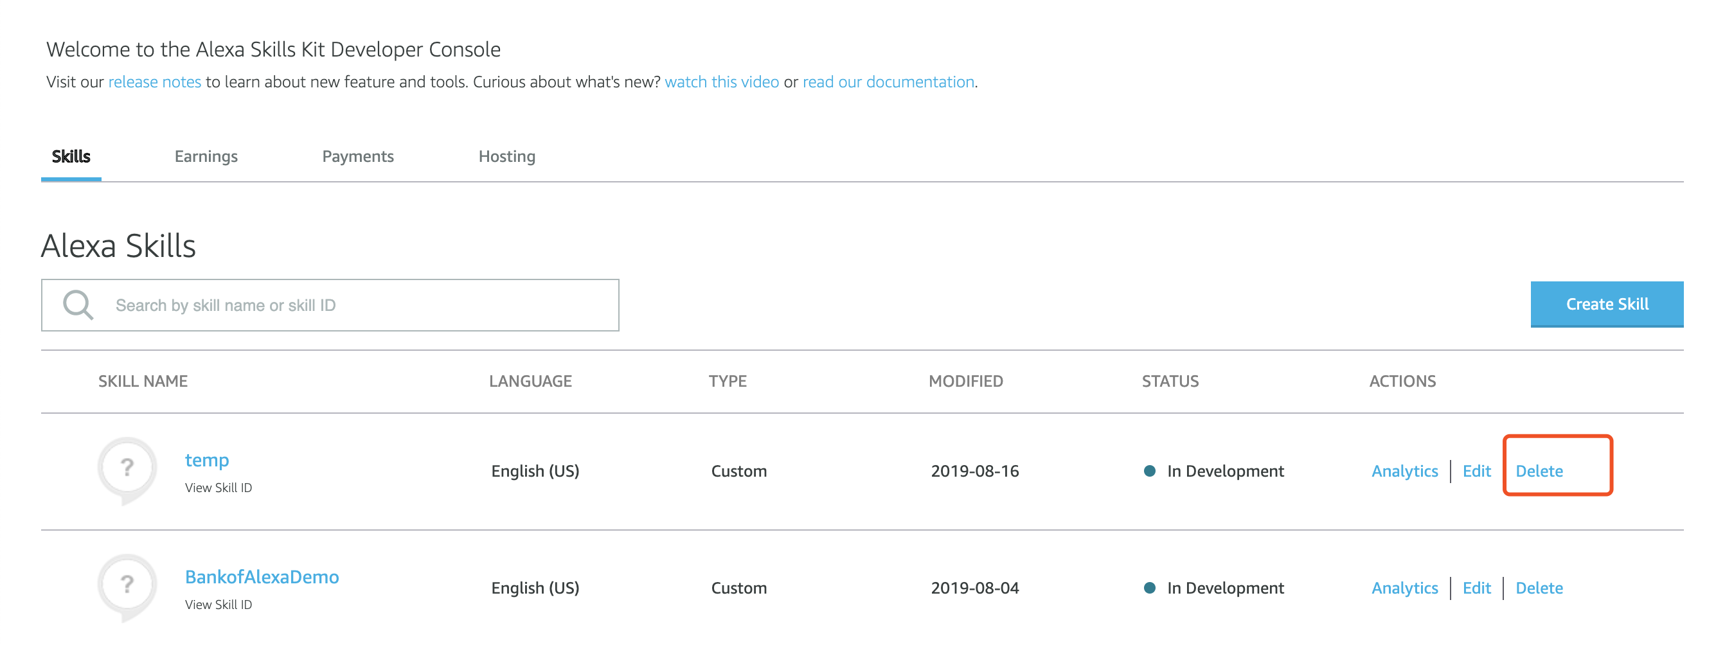View Skill ID for BankofAlexaDemo

(219, 605)
